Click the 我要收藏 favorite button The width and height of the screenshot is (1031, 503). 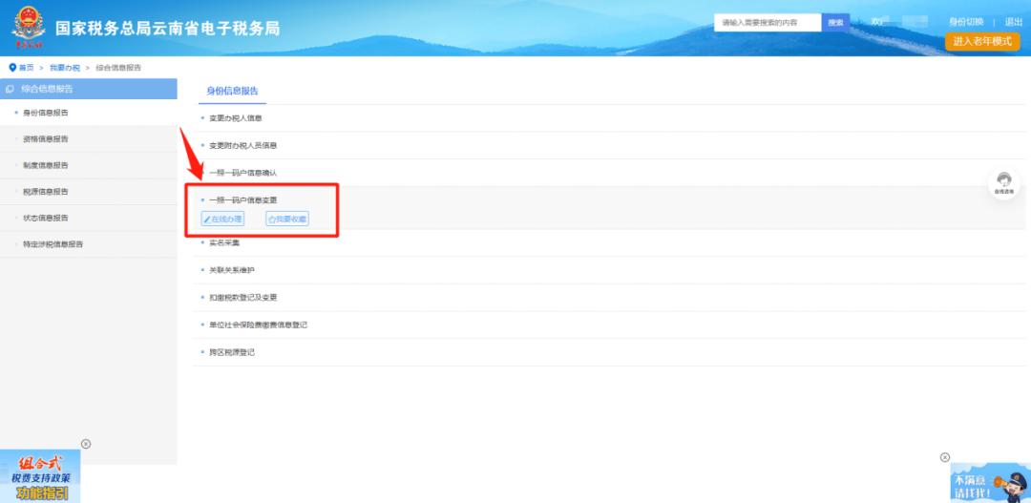click(287, 219)
